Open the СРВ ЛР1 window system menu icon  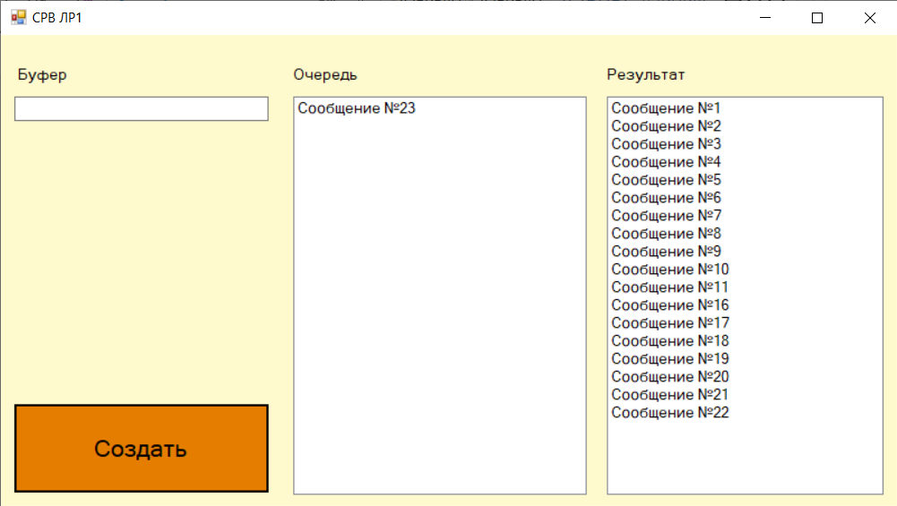tap(18, 18)
